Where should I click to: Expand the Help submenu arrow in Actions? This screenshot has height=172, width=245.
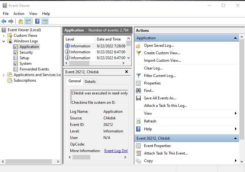tap(236, 129)
